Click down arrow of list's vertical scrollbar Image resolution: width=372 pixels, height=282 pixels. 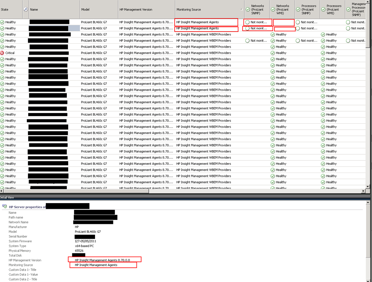point(368,186)
